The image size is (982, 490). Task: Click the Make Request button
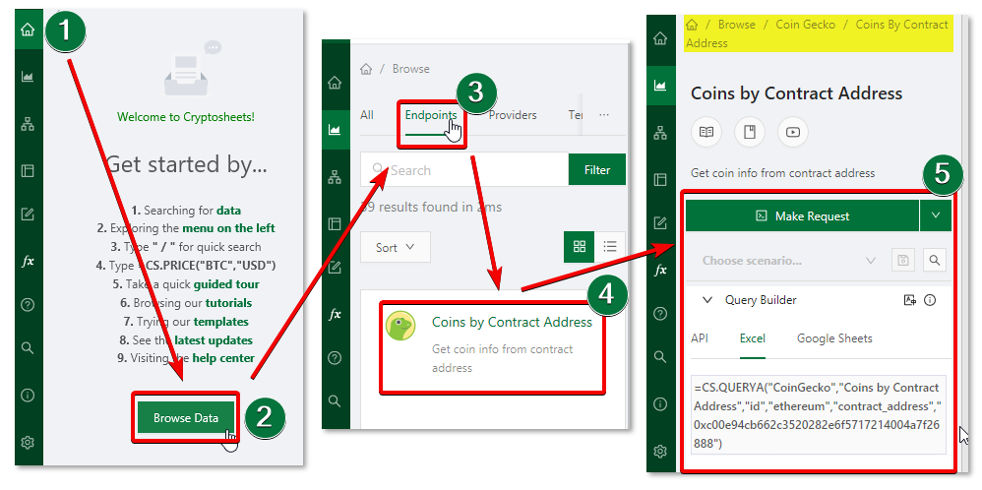(x=802, y=215)
